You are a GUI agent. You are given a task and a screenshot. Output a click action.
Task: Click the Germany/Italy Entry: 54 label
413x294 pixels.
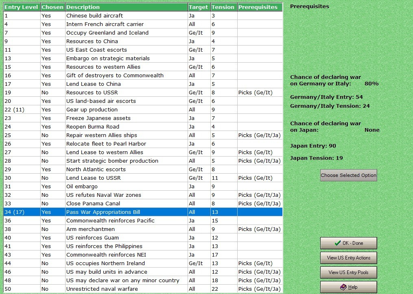326,97
